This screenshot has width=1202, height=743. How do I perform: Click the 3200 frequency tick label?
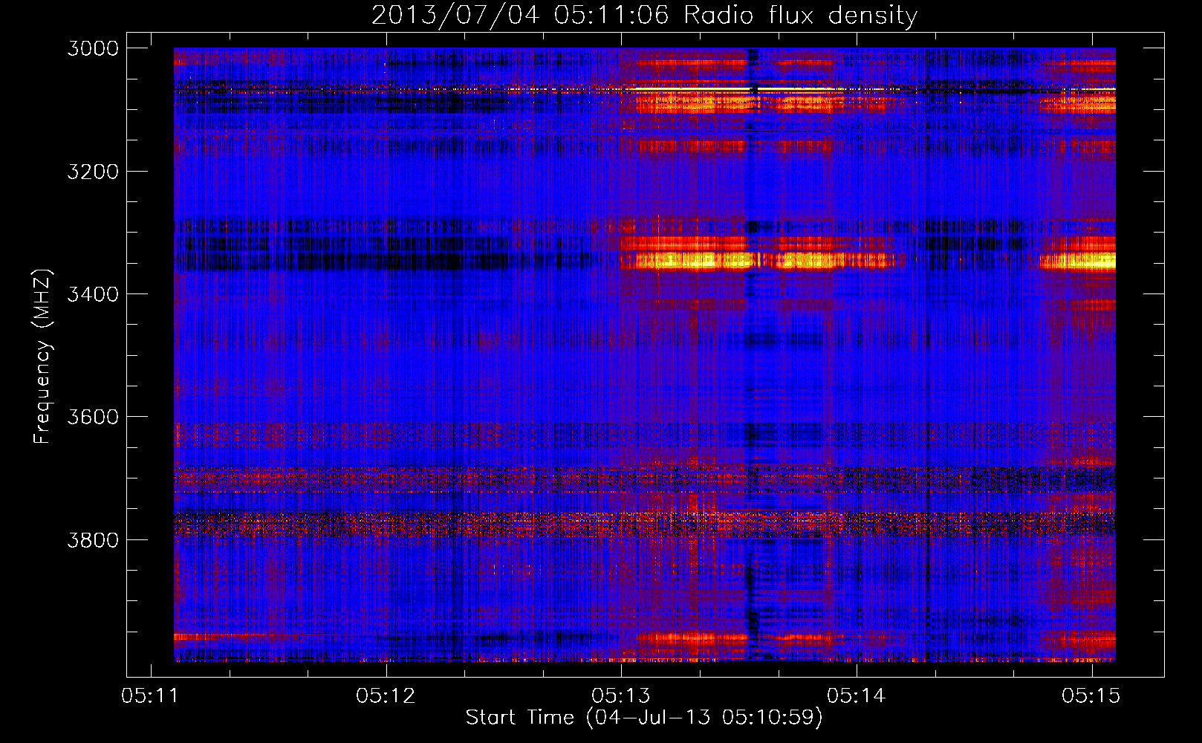[93, 172]
